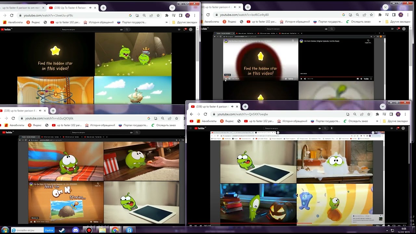
Task: Open Портал государств bookmark in bottom-left window
Action: (133, 125)
